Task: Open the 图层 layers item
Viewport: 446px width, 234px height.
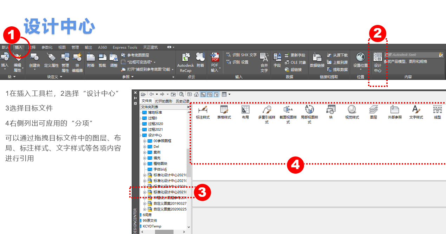Action: (374, 112)
